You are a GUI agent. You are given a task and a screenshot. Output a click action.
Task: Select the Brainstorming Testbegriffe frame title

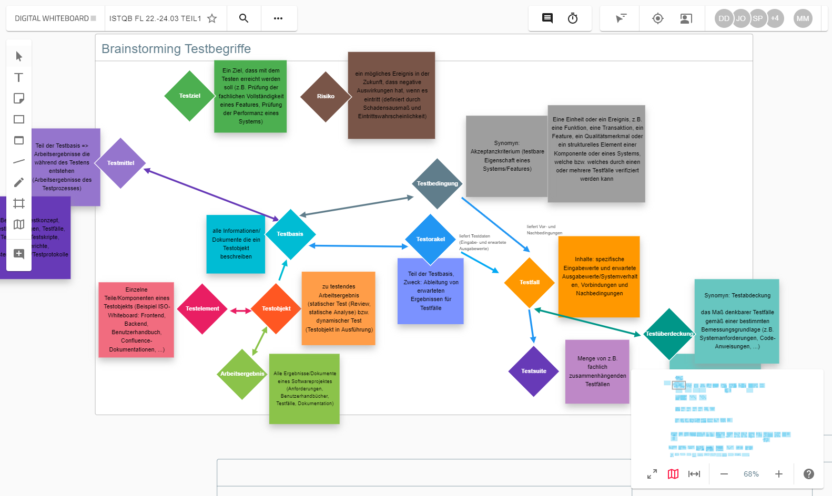click(176, 49)
